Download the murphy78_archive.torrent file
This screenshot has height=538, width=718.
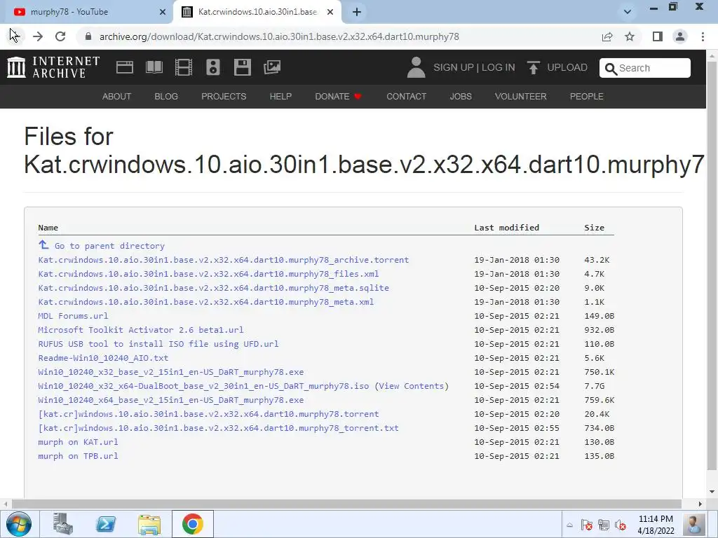pyautogui.click(x=224, y=260)
